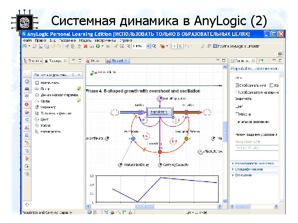Select Табличная функция palette item
This screenshot has height=223, width=298.
coord(53,113)
